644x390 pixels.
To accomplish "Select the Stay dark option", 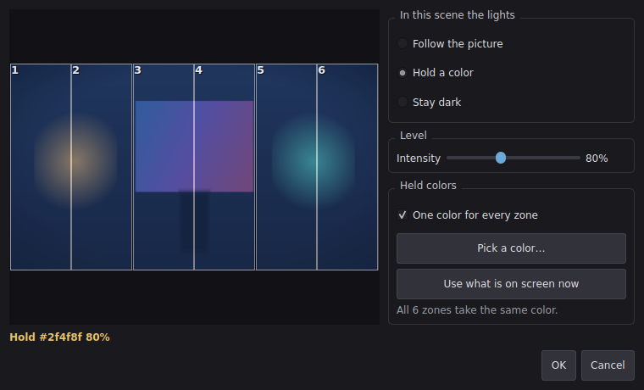I will click(x=430, y=102).
